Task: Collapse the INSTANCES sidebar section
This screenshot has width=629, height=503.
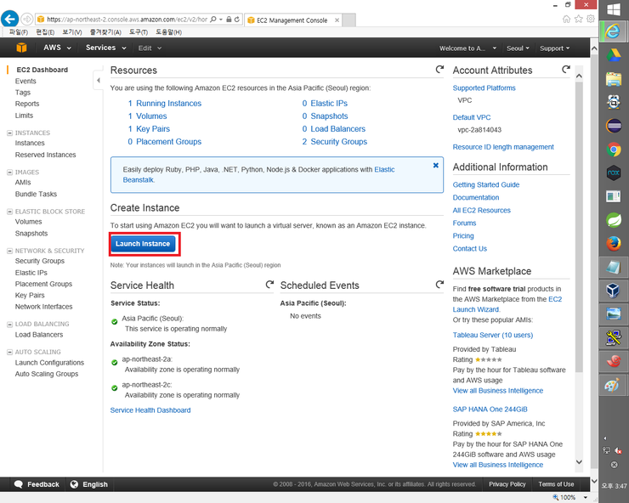Action: [x=9, y=133]
